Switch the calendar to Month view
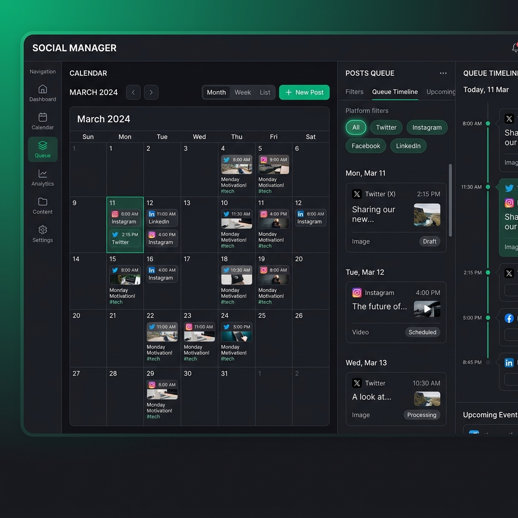Screen dimensions: 518x518 coord(217,93)
